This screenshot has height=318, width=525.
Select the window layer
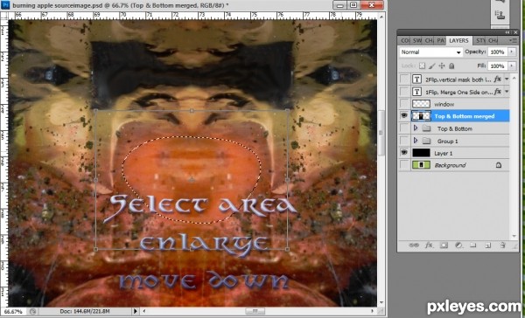coord(455,104)
